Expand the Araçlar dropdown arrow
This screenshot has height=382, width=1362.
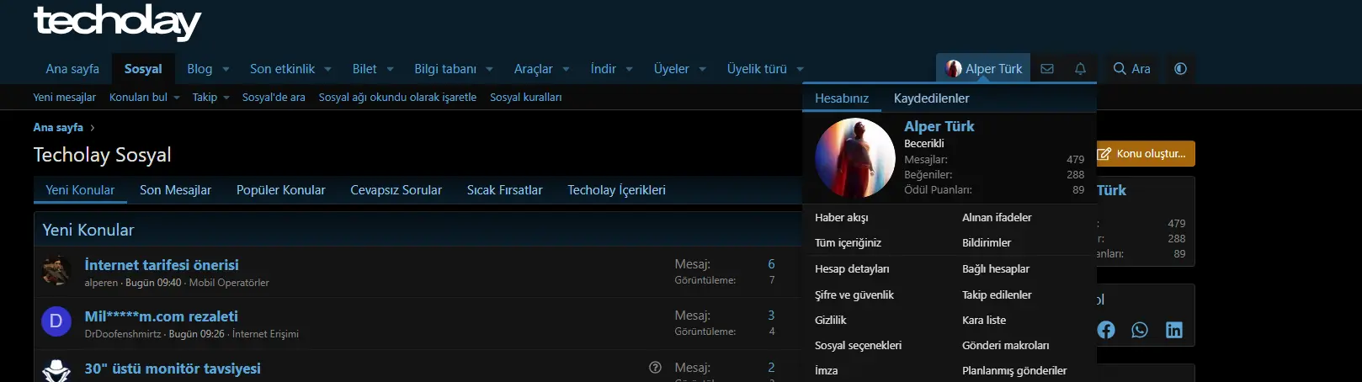pos(566,70)
